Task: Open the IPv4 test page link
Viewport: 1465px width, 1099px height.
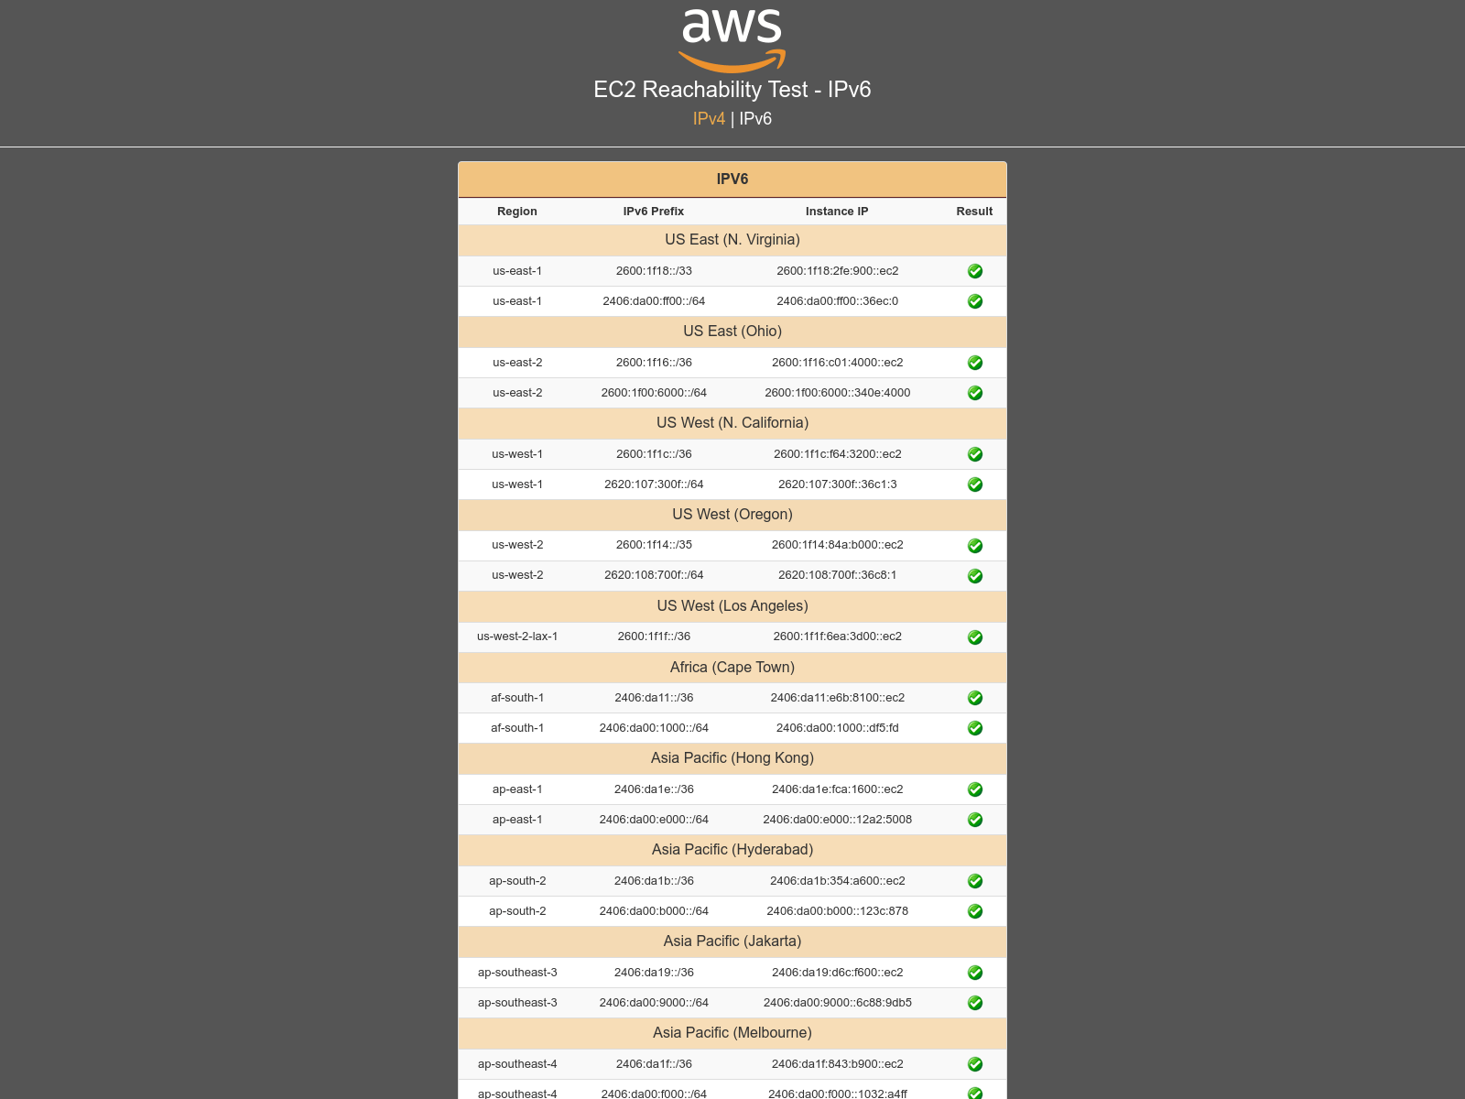Action: pyautogui.click(x=709, y=118)
